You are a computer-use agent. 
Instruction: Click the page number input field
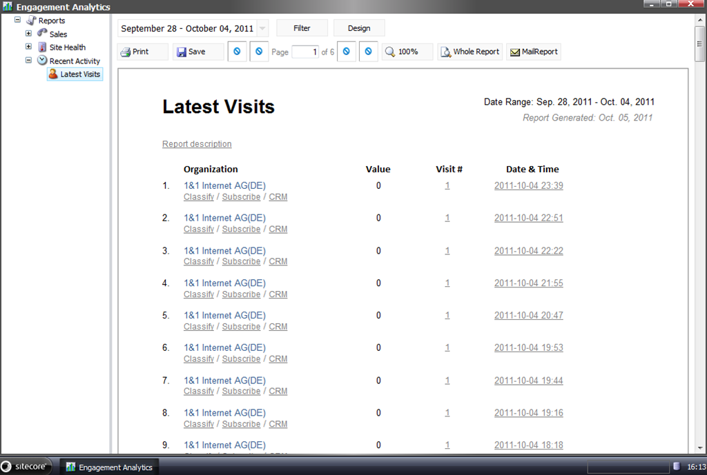[x=304, y=52]
